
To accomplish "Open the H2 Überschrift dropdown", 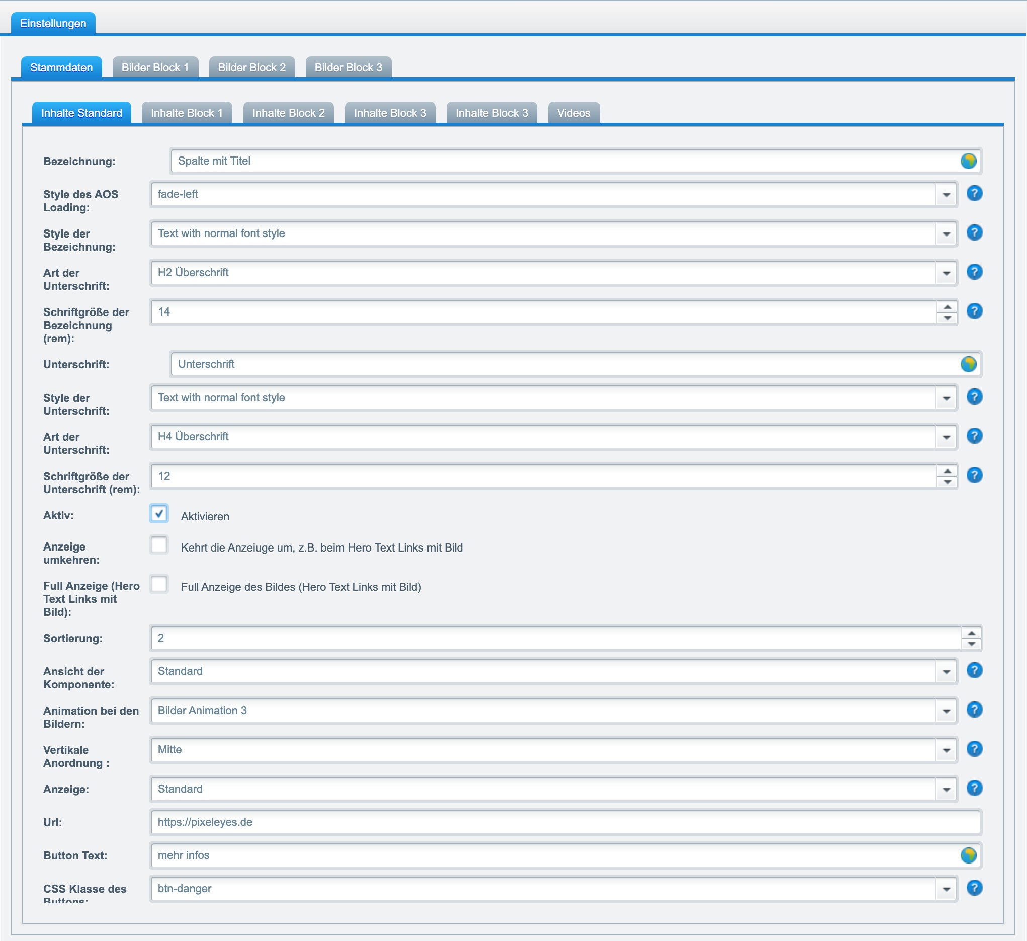I will pos(946,273).
